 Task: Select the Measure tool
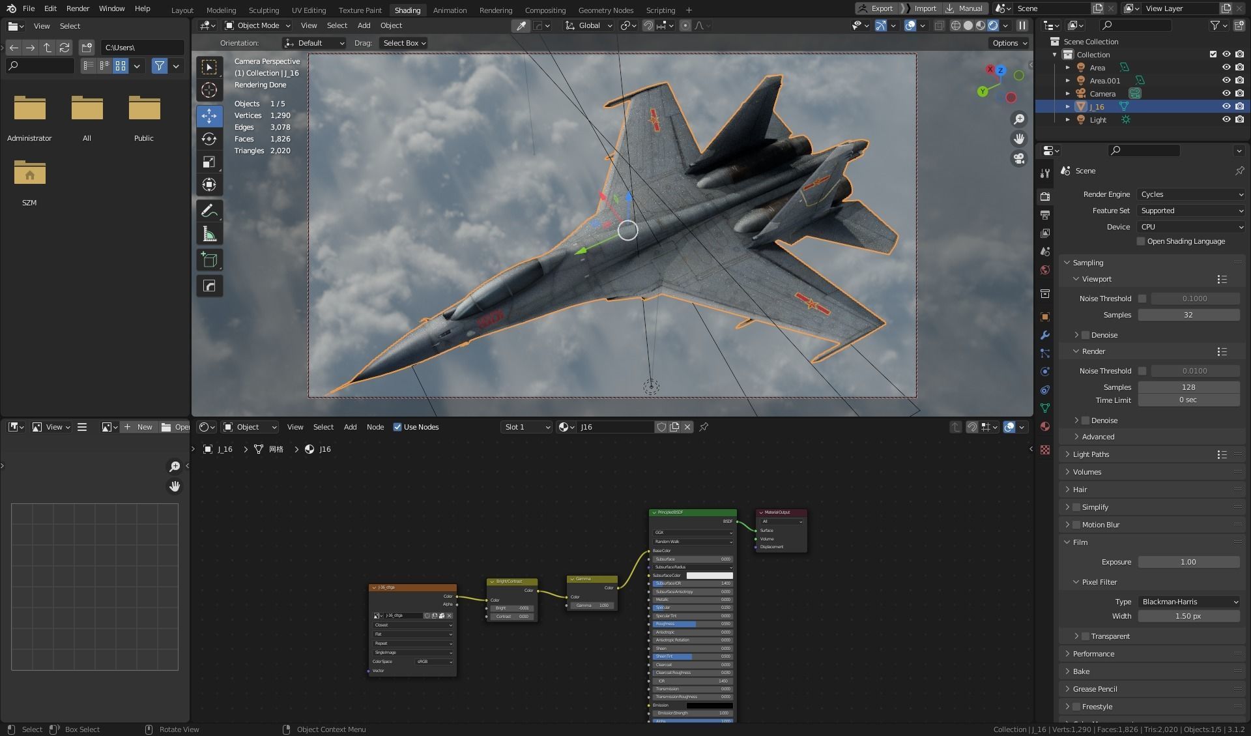209,234
